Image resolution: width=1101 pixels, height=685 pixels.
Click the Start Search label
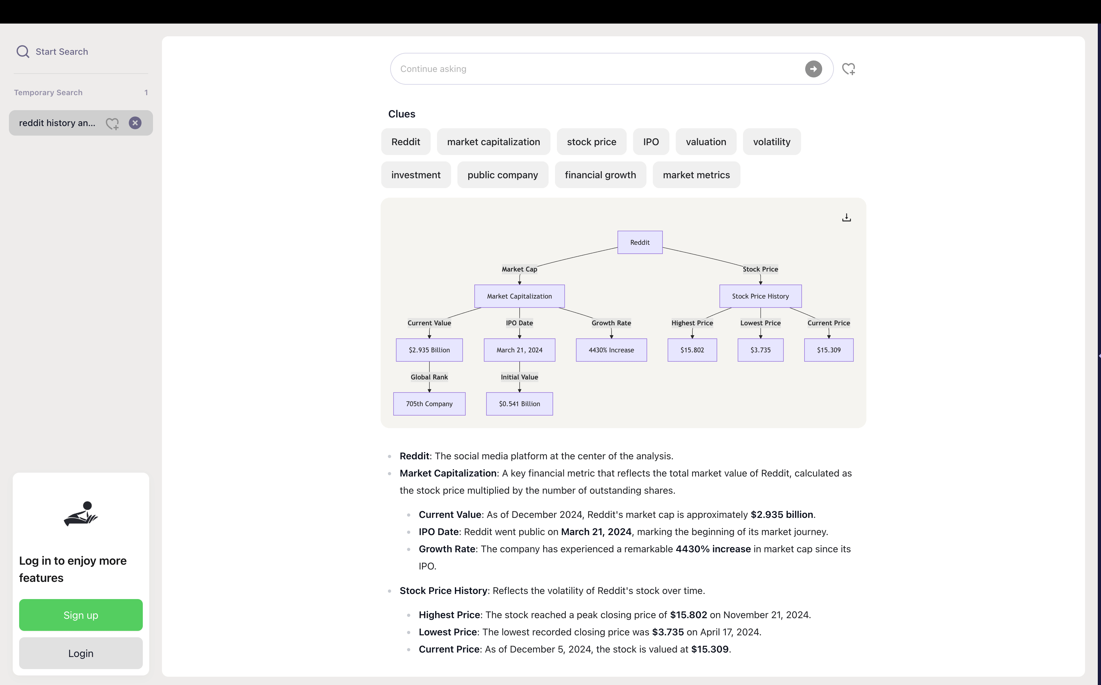click(62, 52)
